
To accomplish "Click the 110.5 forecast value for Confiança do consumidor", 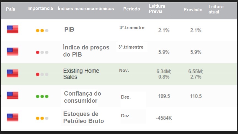I will click(x=196, y=96).
